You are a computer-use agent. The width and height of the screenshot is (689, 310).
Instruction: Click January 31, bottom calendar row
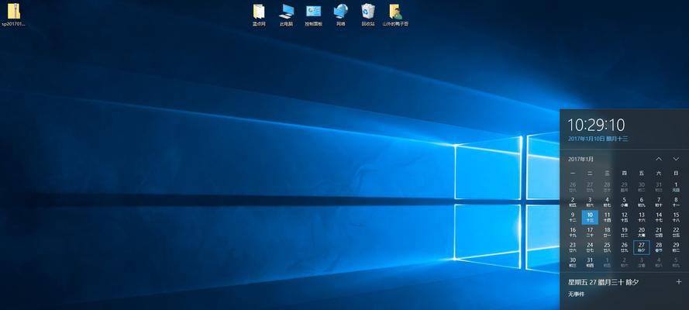click(590, 262)
